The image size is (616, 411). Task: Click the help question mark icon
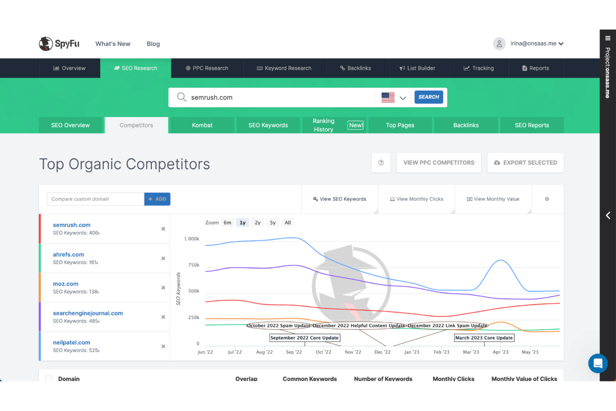pyautogui.click(x=381, y=162)
